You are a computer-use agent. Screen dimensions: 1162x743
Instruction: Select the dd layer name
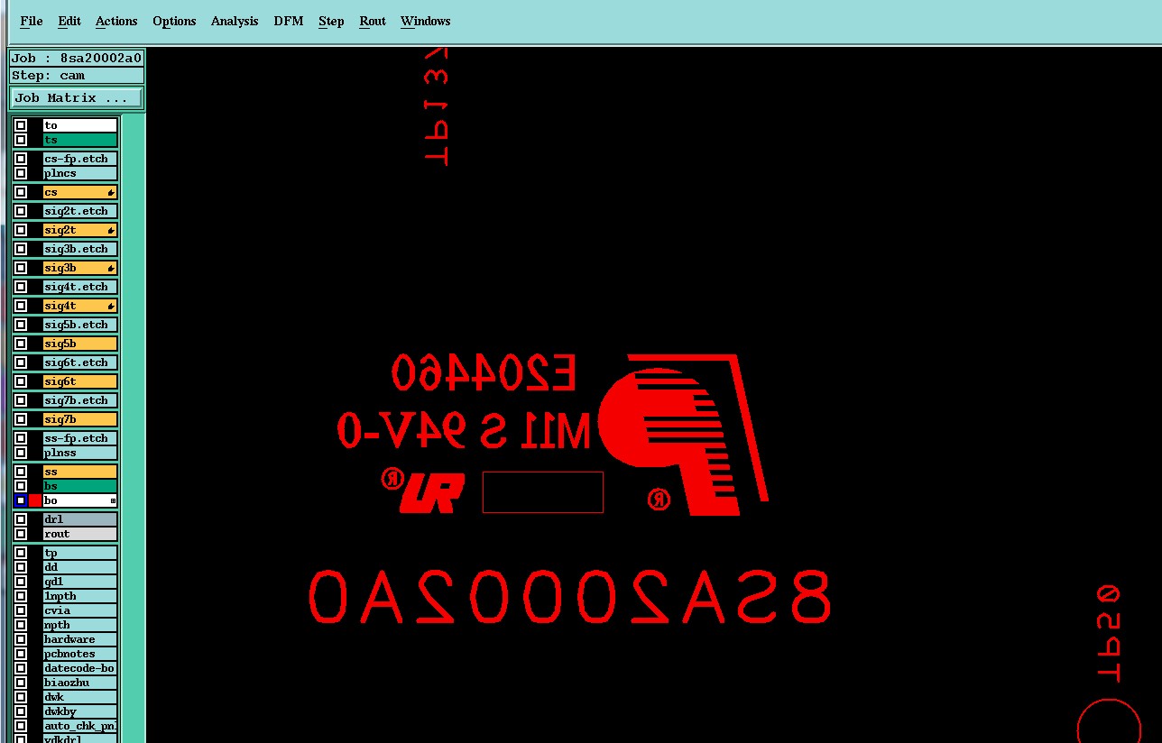[80, 567]
